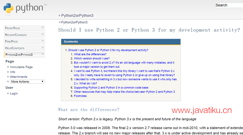The image size is (243, 135).
Task: Select the Python2orPython3 sidebar item
Action: point(24,55)
